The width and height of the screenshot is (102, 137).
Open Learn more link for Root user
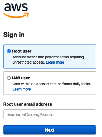(55, 62)
